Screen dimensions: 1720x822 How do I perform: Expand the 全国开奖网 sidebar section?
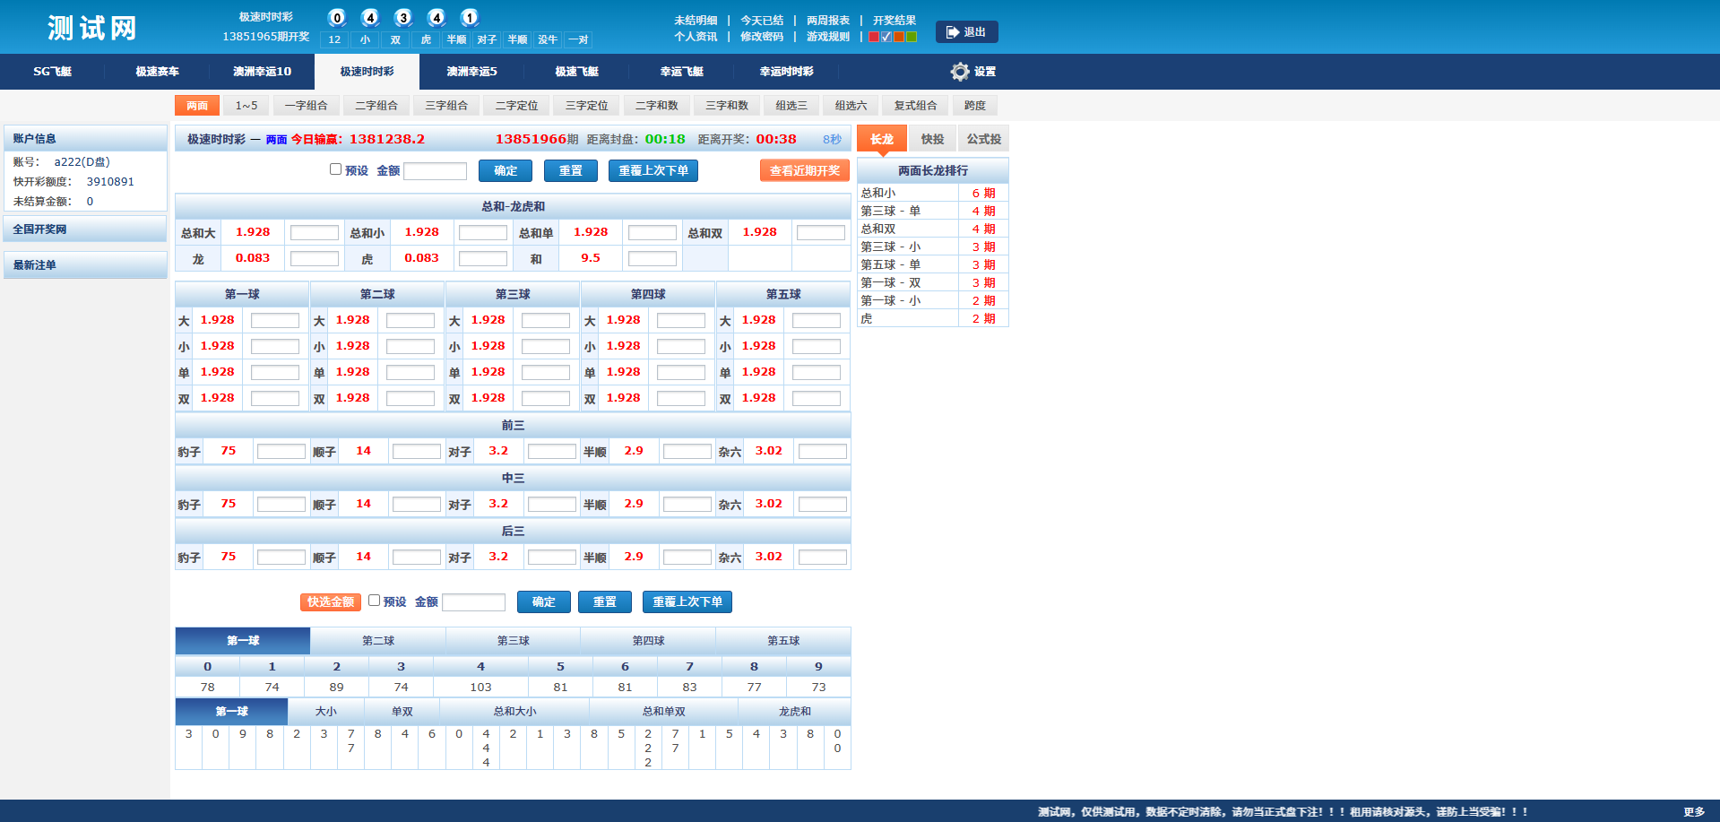85,229
